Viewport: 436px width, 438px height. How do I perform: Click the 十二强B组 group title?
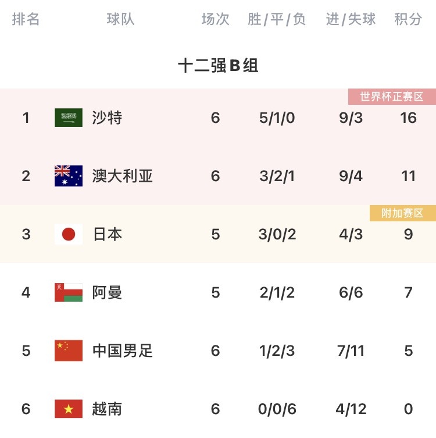tap(218, 66)
